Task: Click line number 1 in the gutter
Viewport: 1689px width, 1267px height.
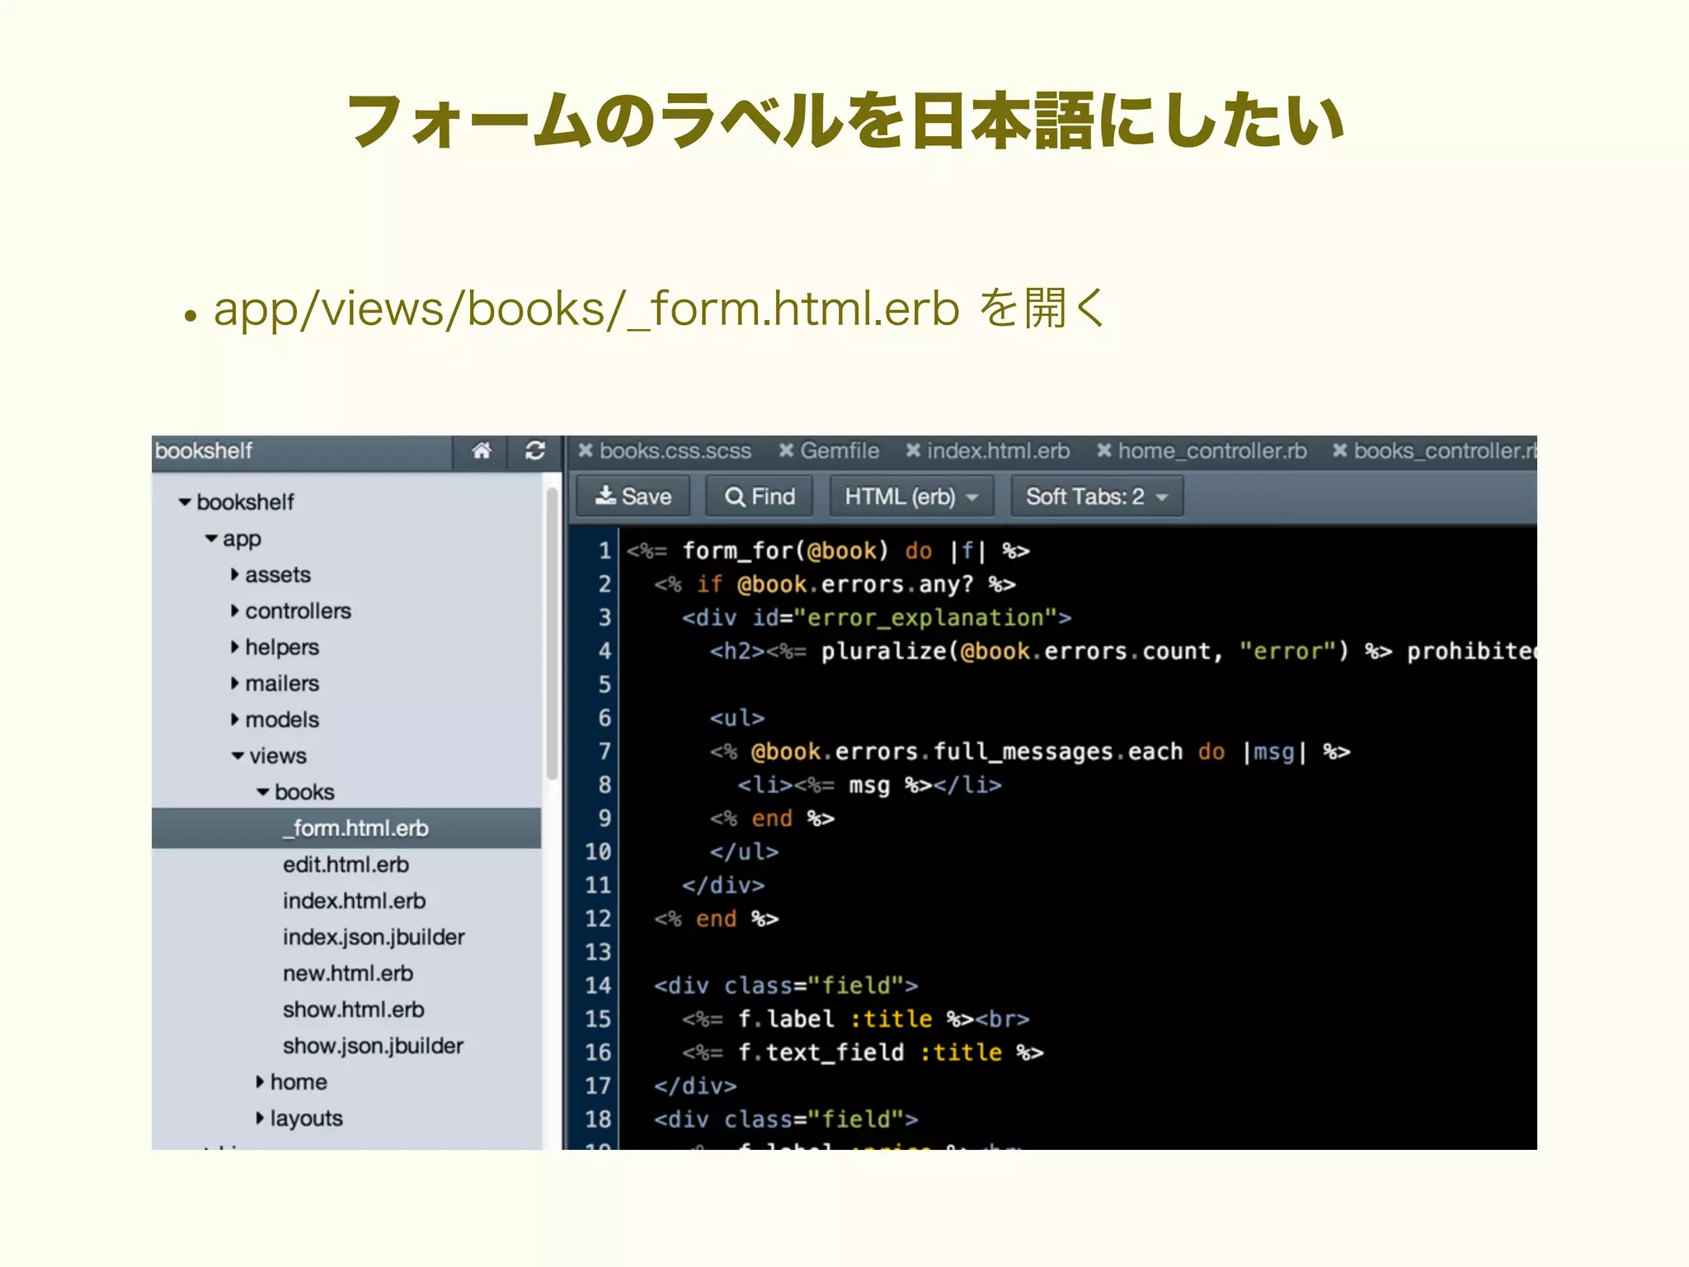Action: (605, 551)
